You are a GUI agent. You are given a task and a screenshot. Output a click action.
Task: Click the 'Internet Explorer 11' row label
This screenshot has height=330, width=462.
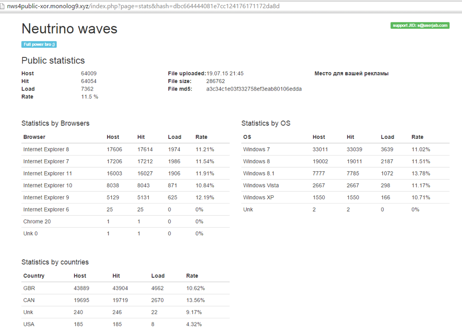(x=47, y=174)
